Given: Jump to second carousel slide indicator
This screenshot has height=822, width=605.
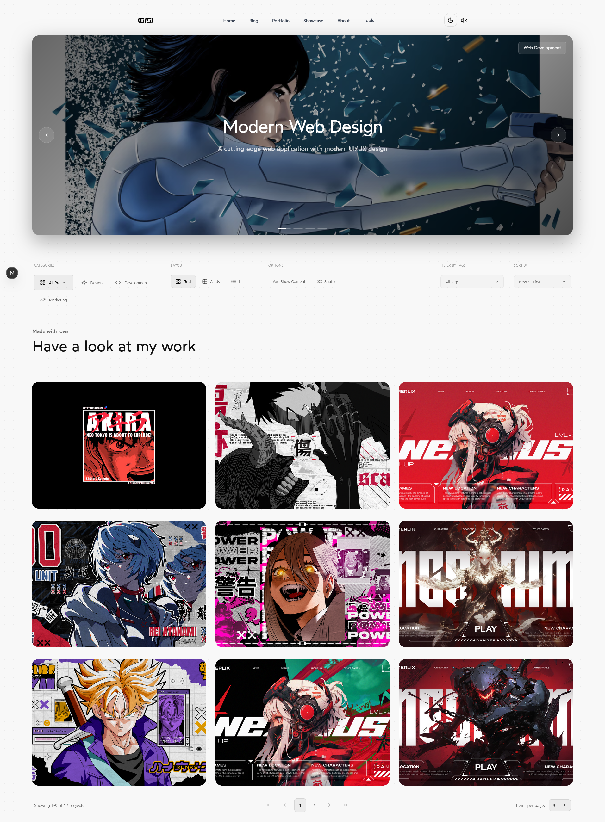Looking at the screenshot, I should tap(298, 228).
